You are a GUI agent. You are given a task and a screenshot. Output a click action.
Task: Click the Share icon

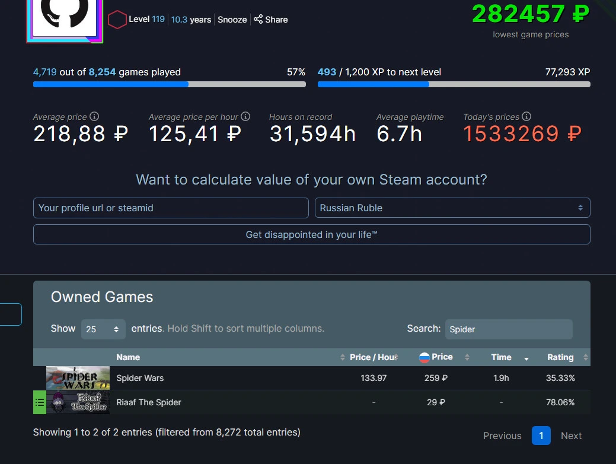258,19
